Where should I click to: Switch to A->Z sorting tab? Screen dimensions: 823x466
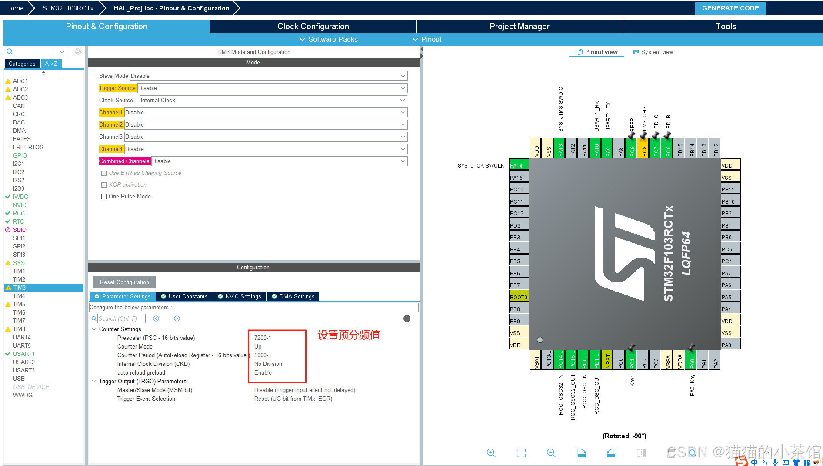51,64
